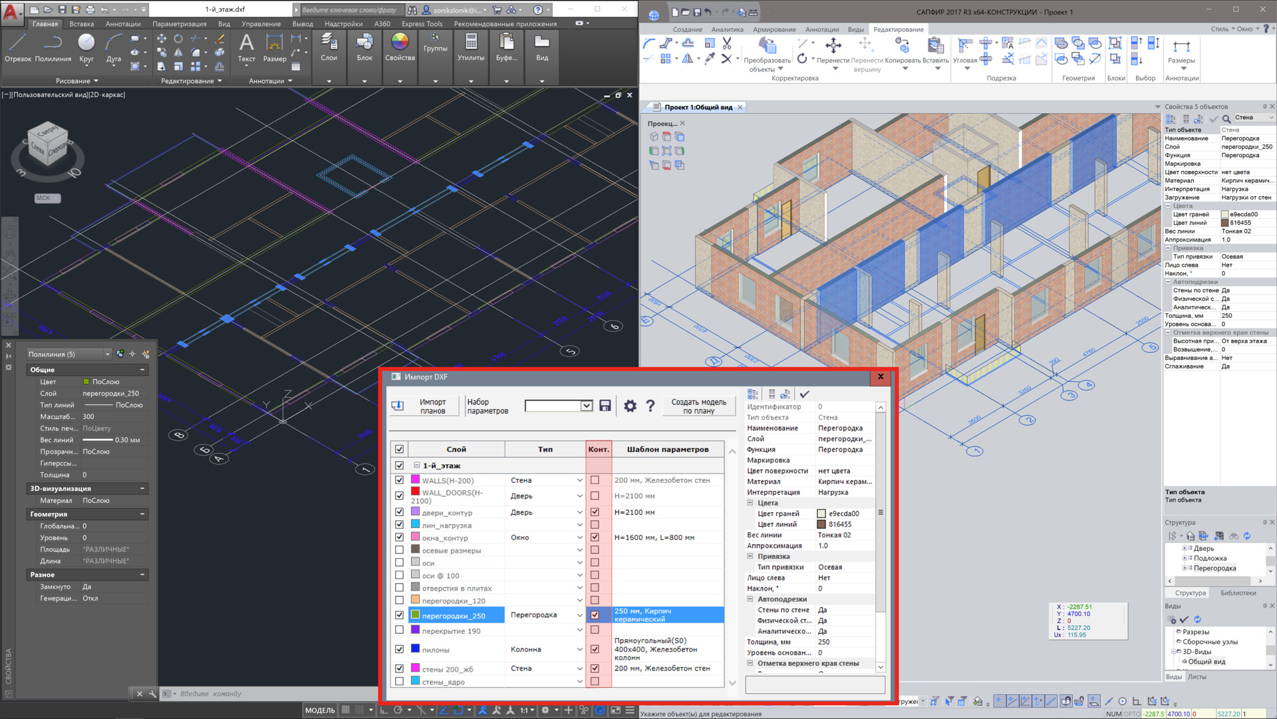Click the save parameter set floppy icon

(605, 406)
